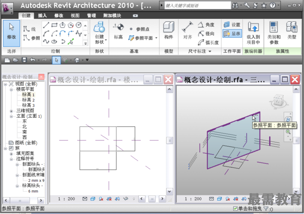The width and height of the screenshot is (304, 214).
Task: Click the 1 : 200 scale in floor plan view
Action: coord(66,199)
